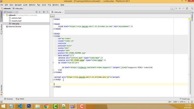Open the Window menu

pyautogui.click(x=55, y=5)
